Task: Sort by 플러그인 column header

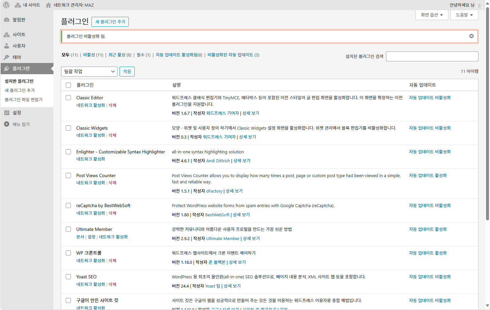Action: 85,85
